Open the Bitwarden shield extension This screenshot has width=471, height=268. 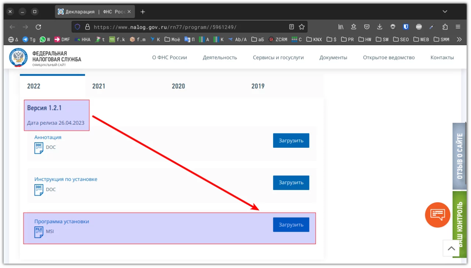[406, 27]
